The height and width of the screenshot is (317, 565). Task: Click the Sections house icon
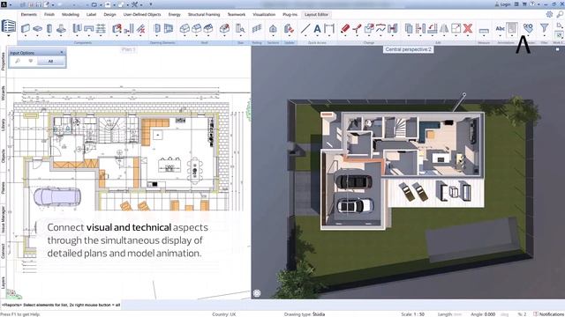[273, 28]
